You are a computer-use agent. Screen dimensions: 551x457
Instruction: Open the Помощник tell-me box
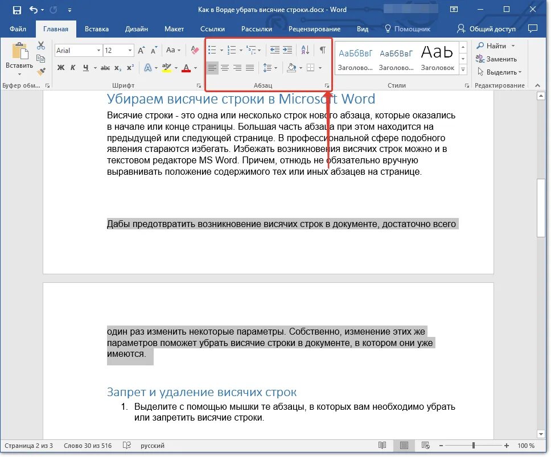tap(408, 29)
